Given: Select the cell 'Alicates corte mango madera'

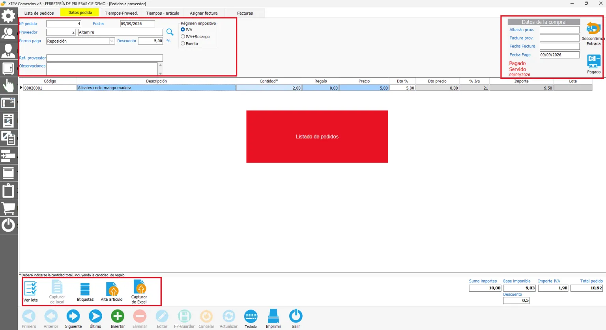Looking at the screenshot, I should click(x=157, y=88).
